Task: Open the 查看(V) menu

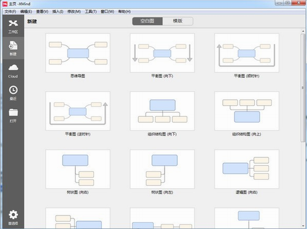Action: (42, 12)
